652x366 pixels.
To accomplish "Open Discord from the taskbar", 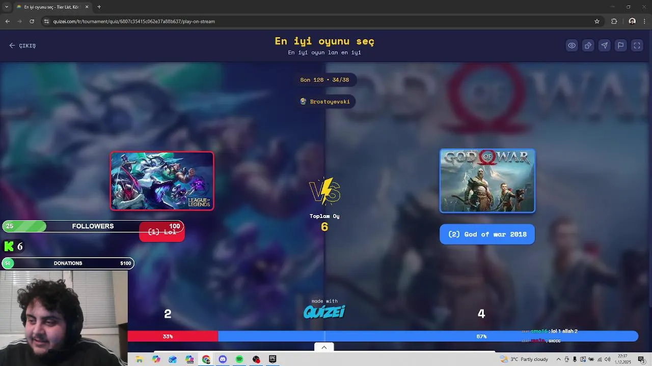I will tap(223, 359).
